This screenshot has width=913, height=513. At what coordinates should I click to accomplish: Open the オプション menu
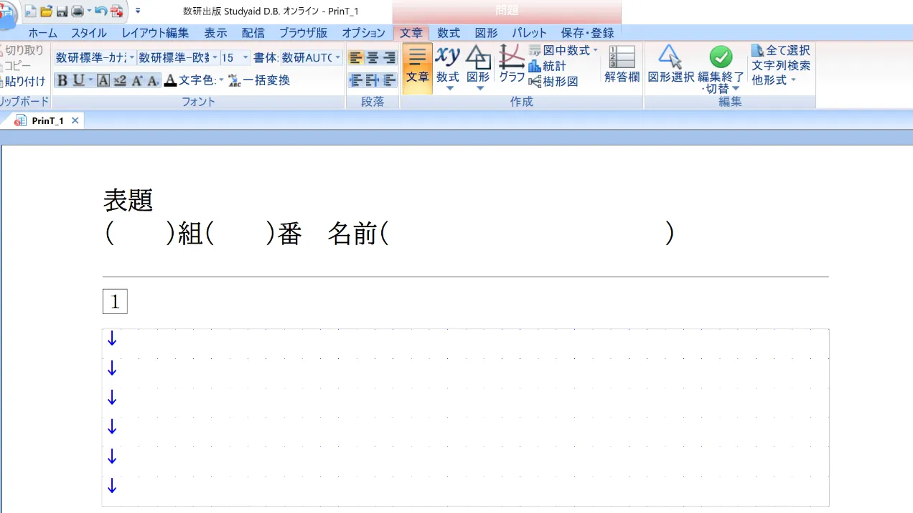[x=363, y=32]
